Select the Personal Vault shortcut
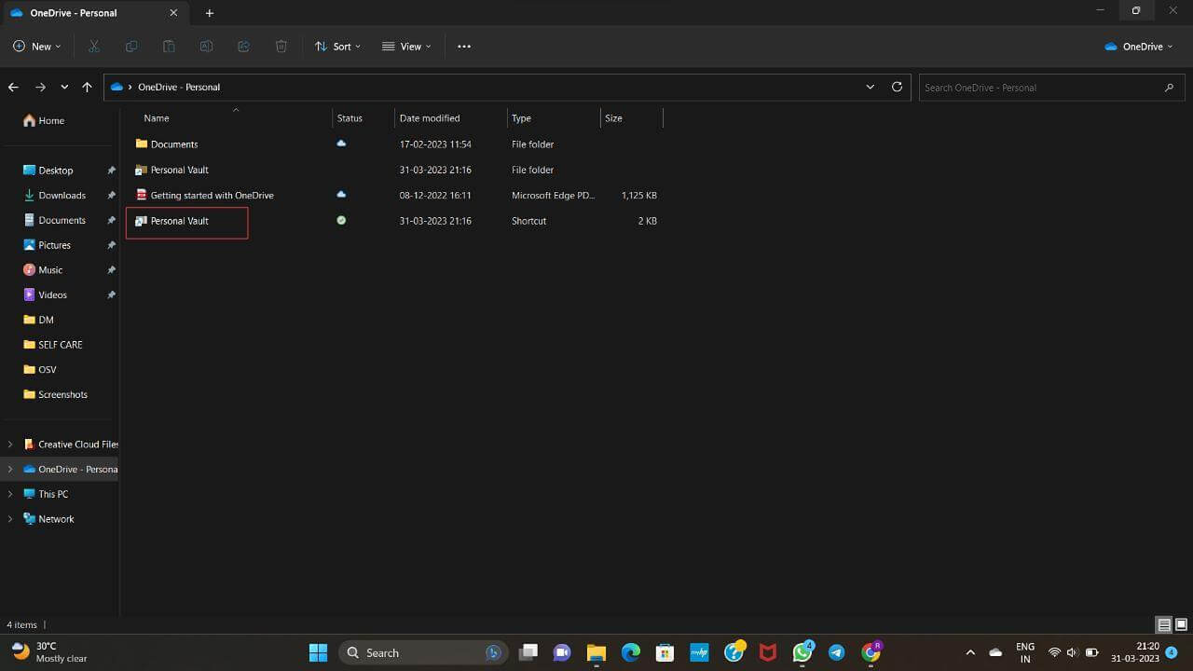 (x=394, y=221)
